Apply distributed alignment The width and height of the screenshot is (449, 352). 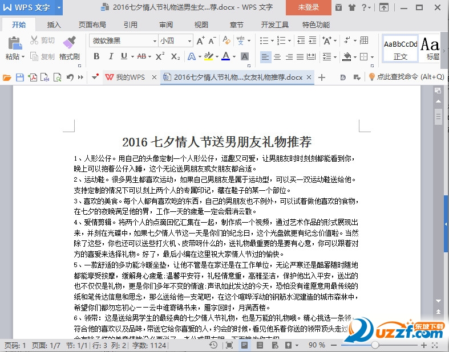(x=311, y=57)
